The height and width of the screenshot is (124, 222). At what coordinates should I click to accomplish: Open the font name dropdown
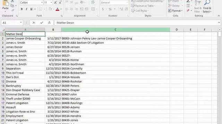click(42, 2)
